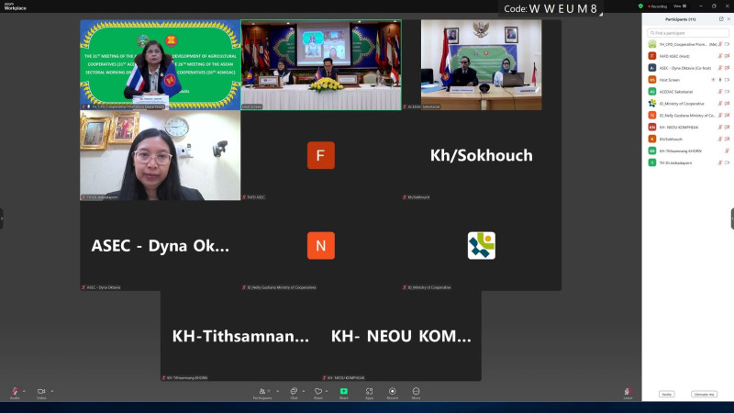Click camera icon for Host Screen row
This screenshot has width=734, height=413.
[x=727, y=80]
